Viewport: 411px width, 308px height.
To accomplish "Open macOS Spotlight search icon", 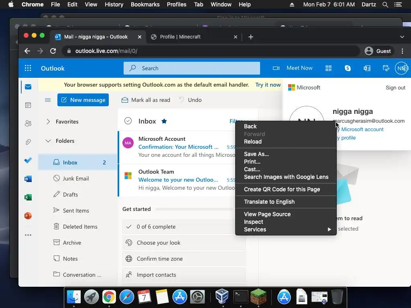I will click(385, 4).
